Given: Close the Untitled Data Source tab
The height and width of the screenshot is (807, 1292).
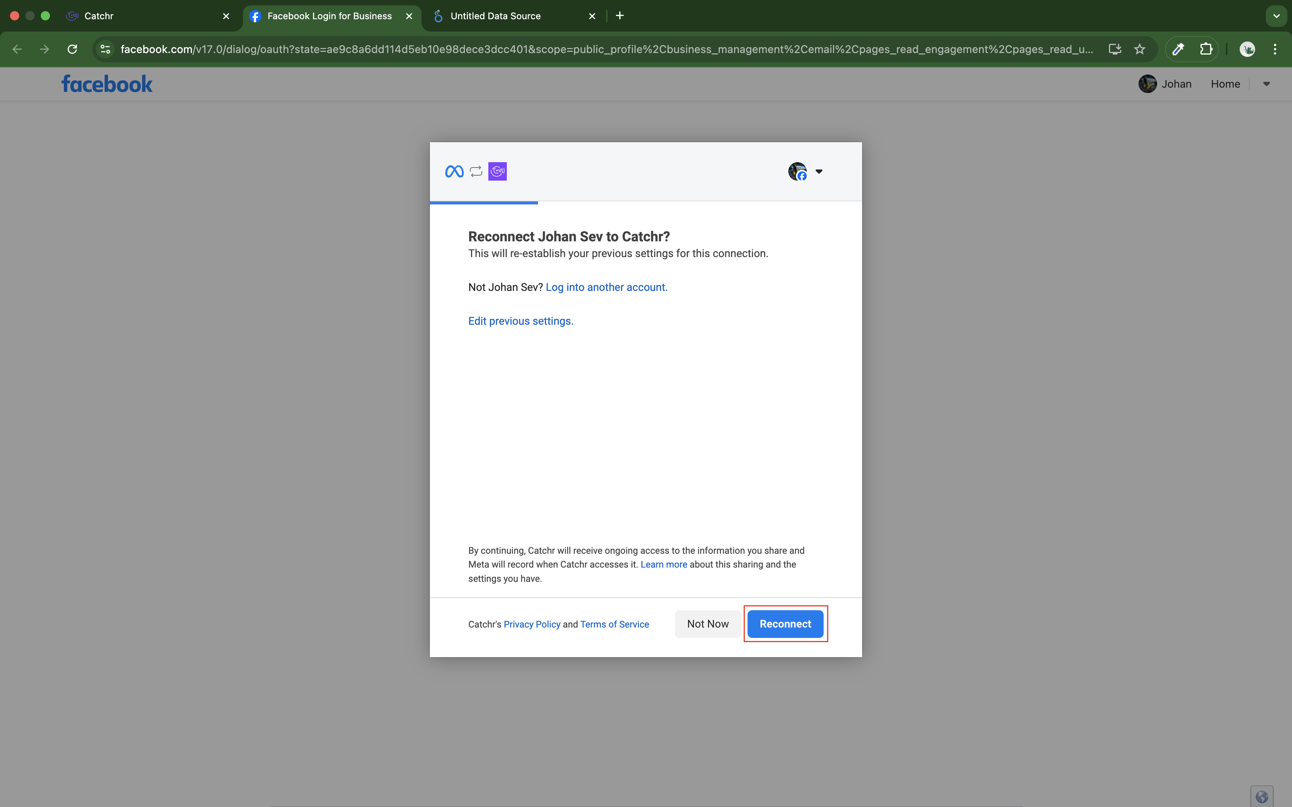Looking at the screenshot, I should pos(591,16).
